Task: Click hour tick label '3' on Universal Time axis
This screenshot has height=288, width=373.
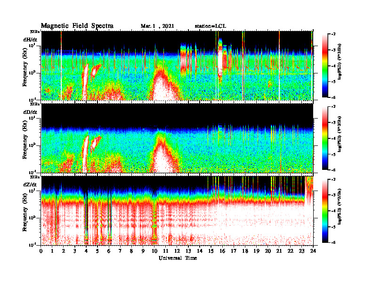Action: click(x=75, y=251)
